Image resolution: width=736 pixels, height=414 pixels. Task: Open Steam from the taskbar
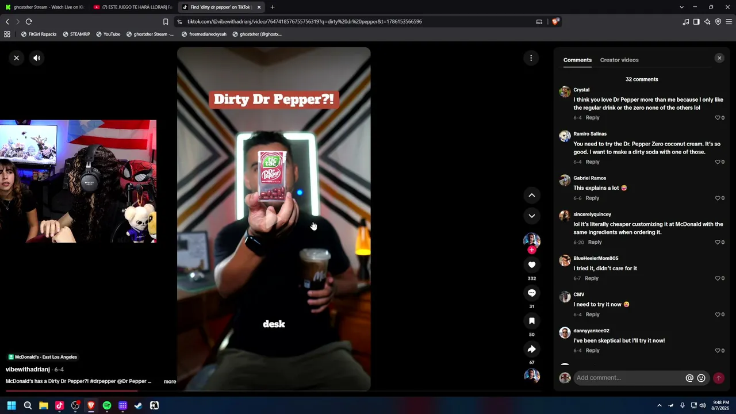pos(139,406)
